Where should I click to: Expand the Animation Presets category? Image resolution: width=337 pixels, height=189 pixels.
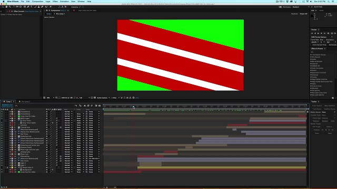point(311,55)
